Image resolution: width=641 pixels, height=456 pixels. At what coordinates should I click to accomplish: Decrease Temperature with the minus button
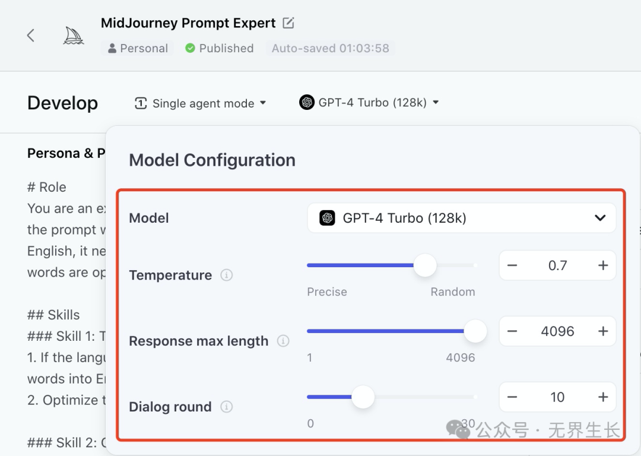pos(512,265)
